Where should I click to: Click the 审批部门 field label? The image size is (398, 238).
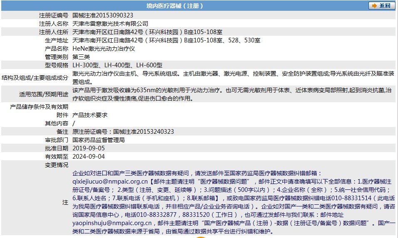pyautogui.click(x=57, y=140)
